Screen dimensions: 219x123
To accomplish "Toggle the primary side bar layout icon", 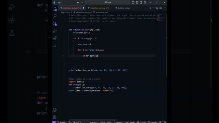I will coord(133,2).
